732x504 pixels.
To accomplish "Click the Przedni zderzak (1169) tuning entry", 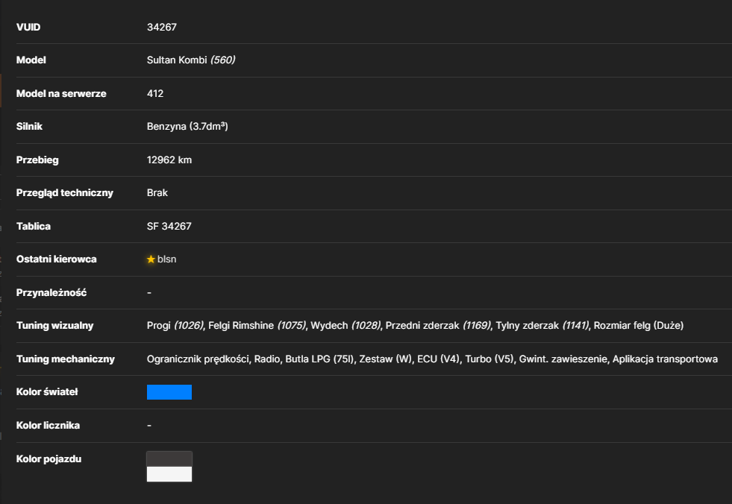I will 438,326.
